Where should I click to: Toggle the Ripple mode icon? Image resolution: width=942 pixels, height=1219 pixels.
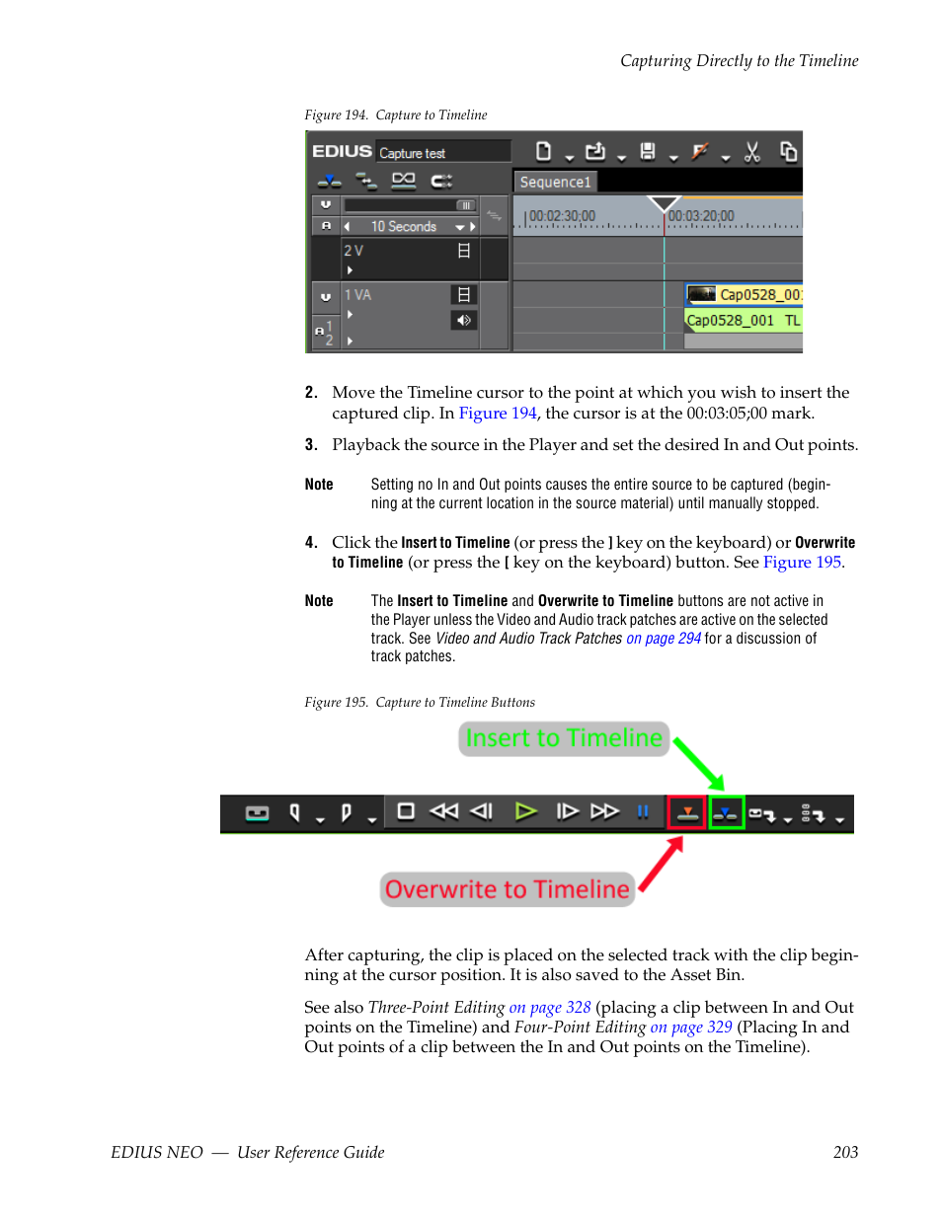click(404, 181)
